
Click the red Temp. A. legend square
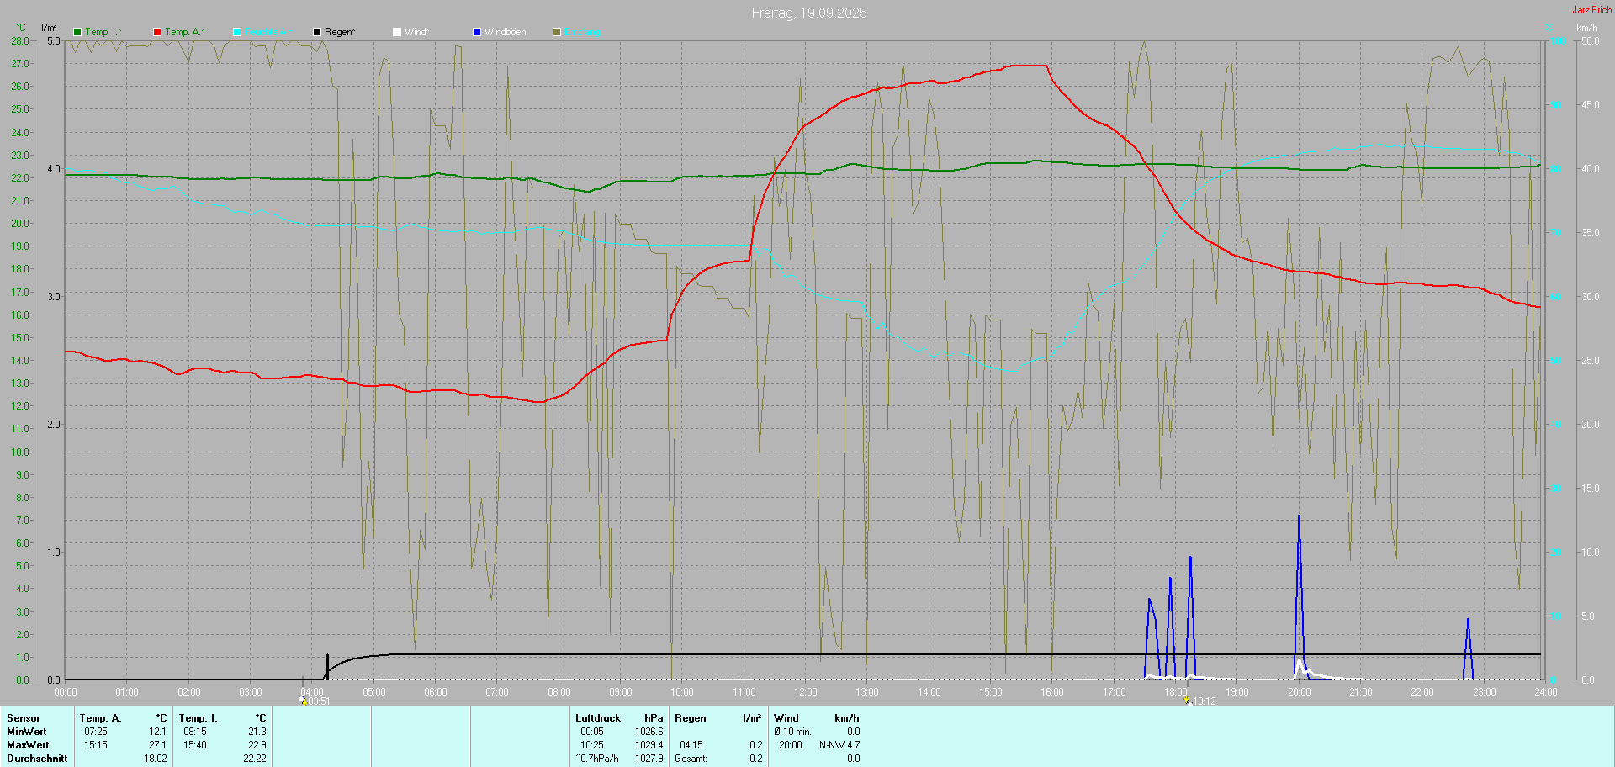(157, 32)
